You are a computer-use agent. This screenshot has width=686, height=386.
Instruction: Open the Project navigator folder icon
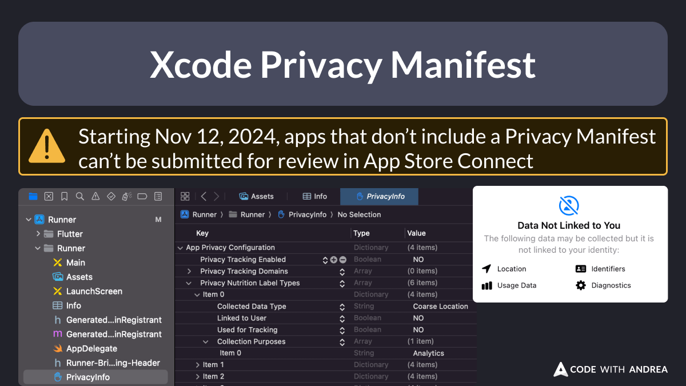33,196
